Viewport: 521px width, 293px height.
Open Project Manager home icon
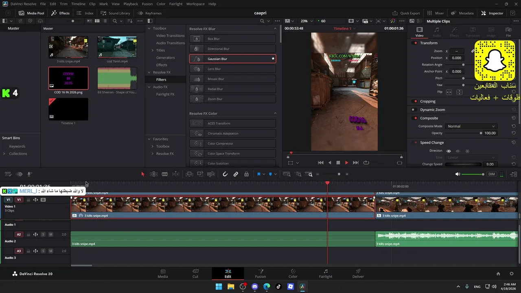[x=498, y=274]
